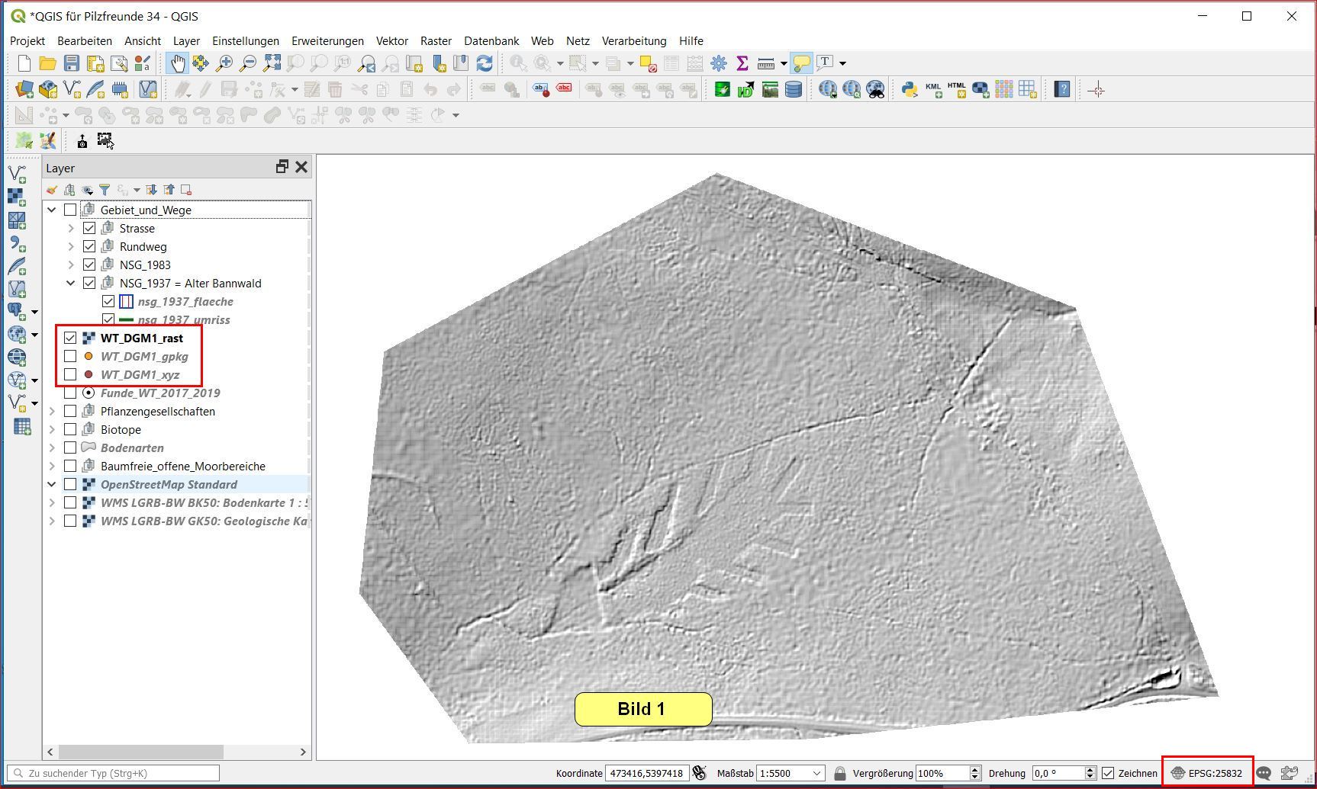Open the Verarbeitung menu
1317x789 pixels.
point(633,41)
